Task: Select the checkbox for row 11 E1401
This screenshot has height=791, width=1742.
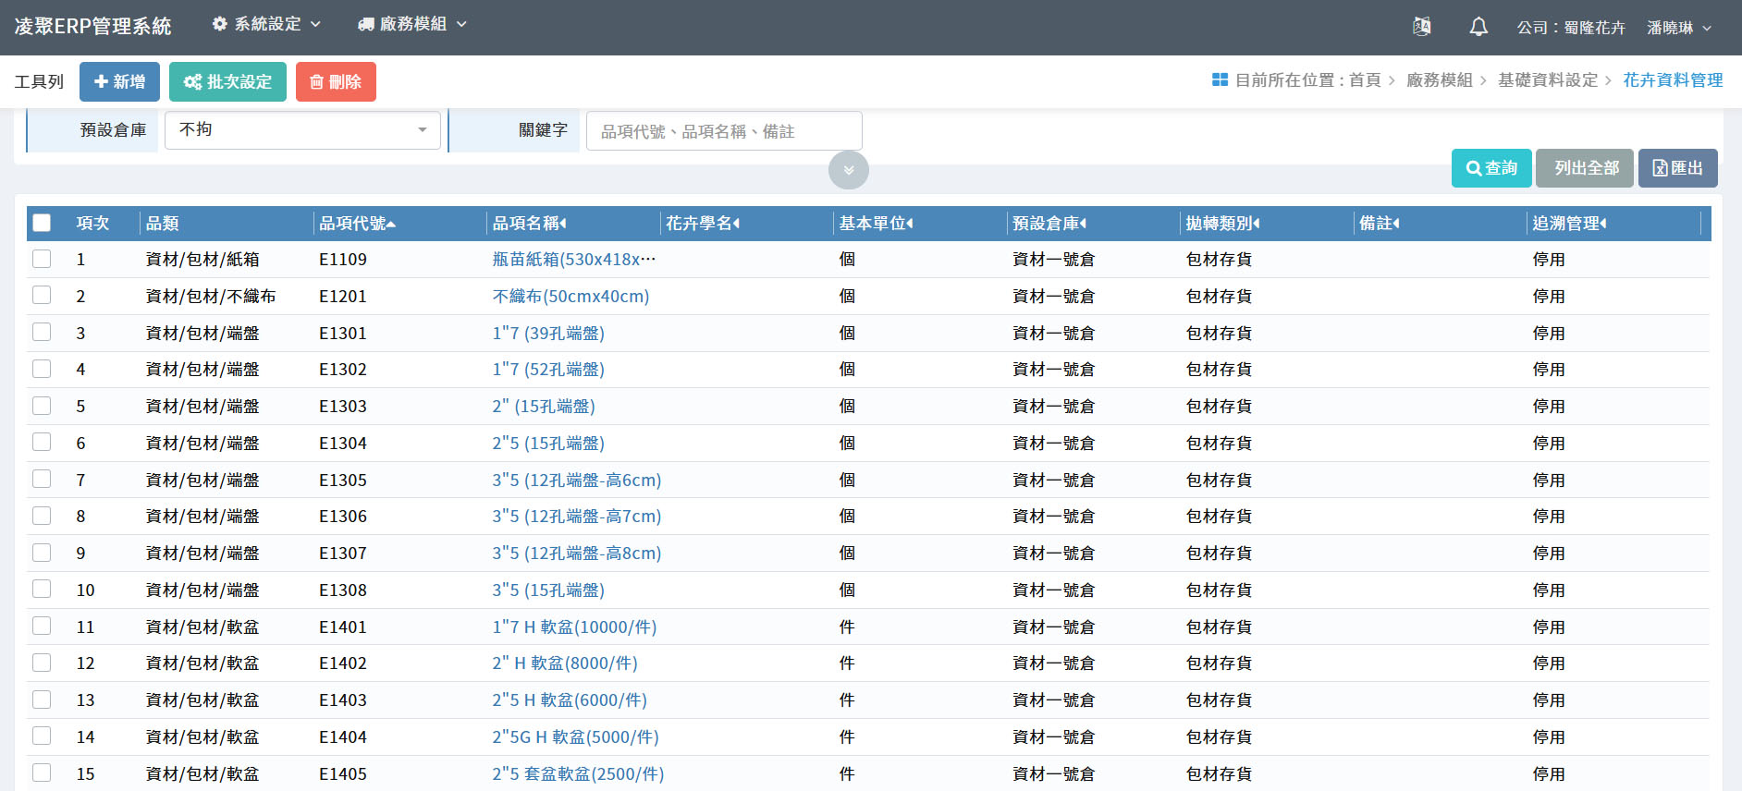Action: coord(42,627)
